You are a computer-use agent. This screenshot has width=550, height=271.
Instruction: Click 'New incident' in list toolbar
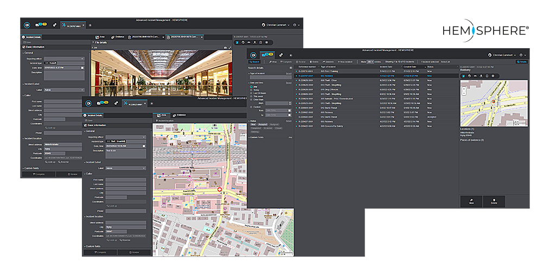tap(345, 62)
